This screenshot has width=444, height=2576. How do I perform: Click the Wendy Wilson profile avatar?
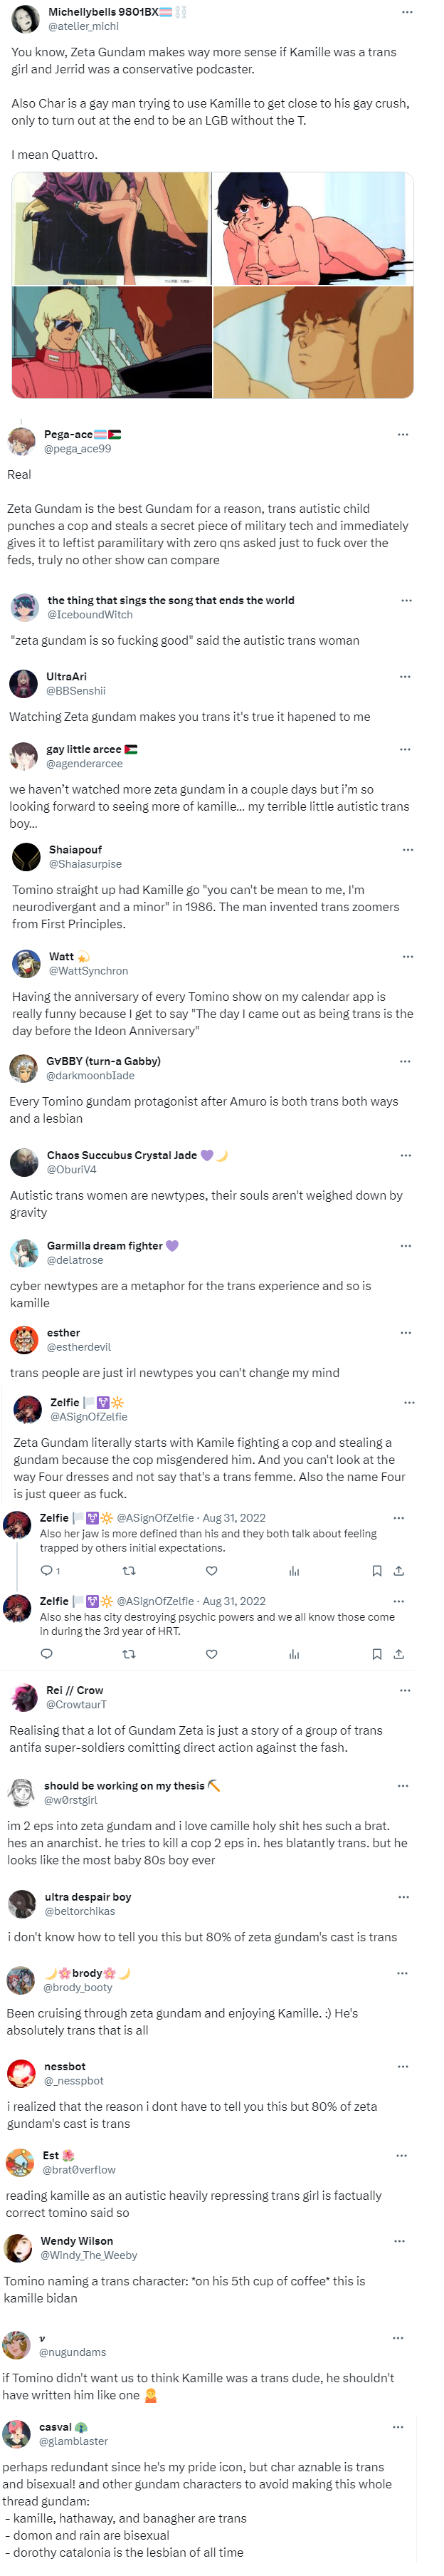[18, 2247]
